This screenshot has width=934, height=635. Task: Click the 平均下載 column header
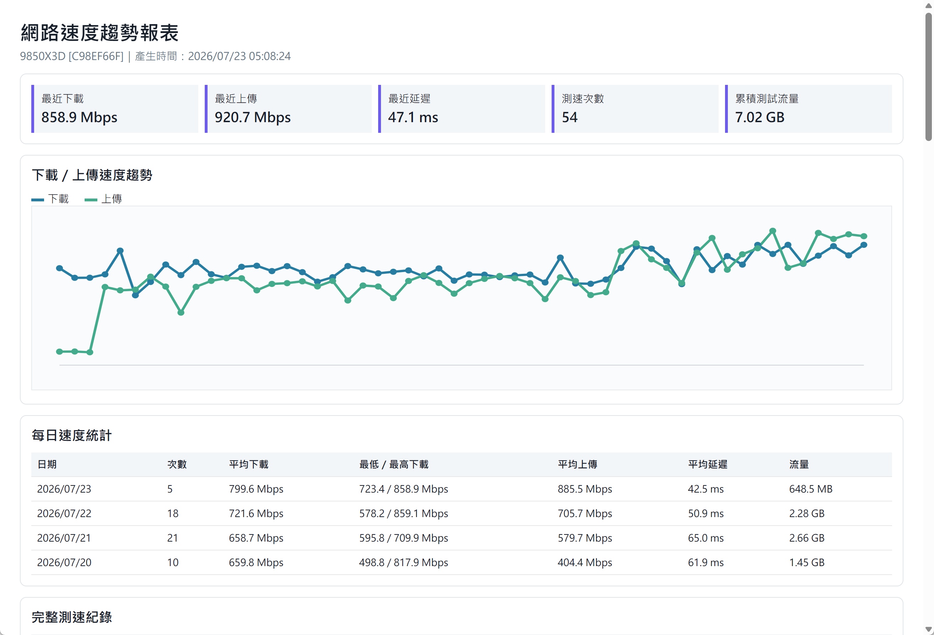[x=248, y=464]
